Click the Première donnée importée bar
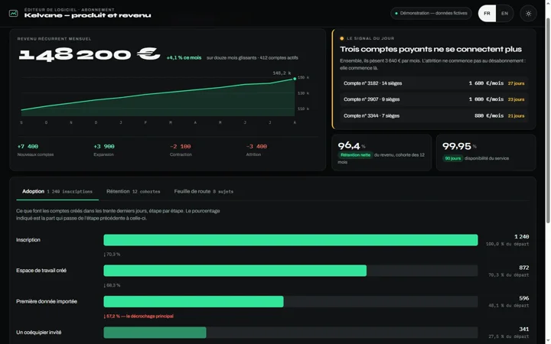This screenshot has width=551, height=344. point(194,301)
